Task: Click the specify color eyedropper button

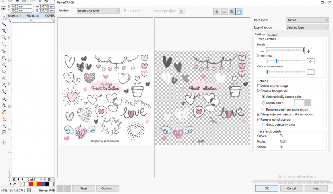Action: tap(308, 103)
